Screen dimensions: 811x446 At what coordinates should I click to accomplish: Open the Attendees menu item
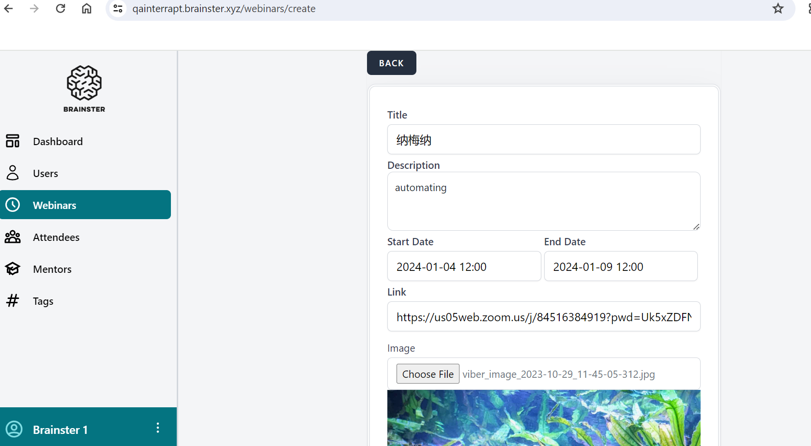coord(56,238)
